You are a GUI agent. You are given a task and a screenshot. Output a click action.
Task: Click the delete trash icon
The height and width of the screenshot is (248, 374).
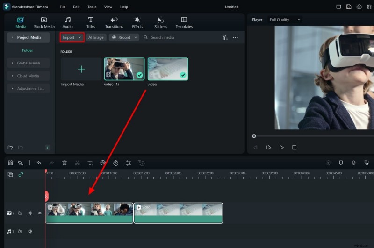click(65, 163)
